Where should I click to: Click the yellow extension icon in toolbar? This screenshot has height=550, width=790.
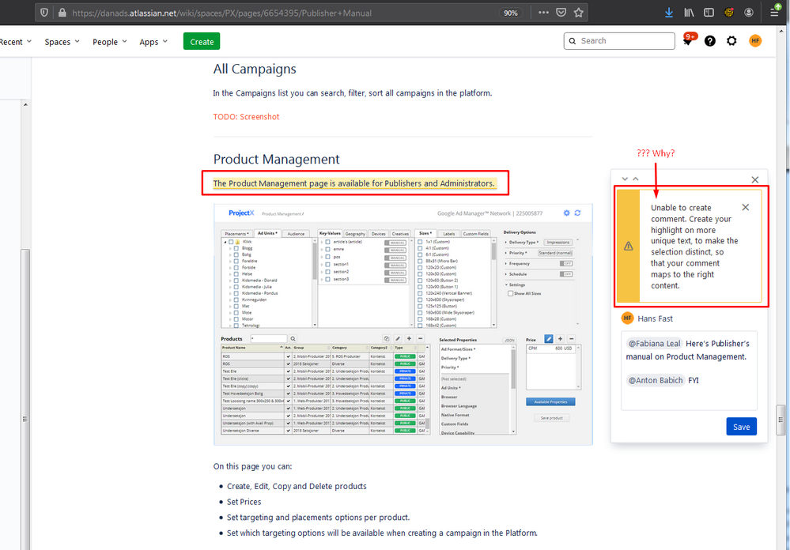pyautogui.click(x=728, y=13)
